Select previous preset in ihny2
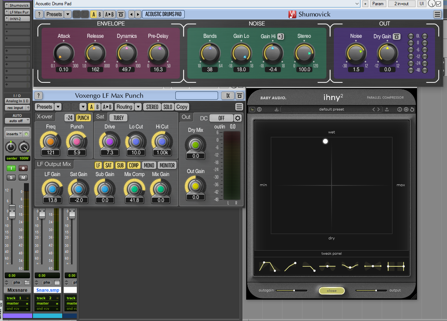Viewport: 447px width, 321px height. [x=374, y=109]
